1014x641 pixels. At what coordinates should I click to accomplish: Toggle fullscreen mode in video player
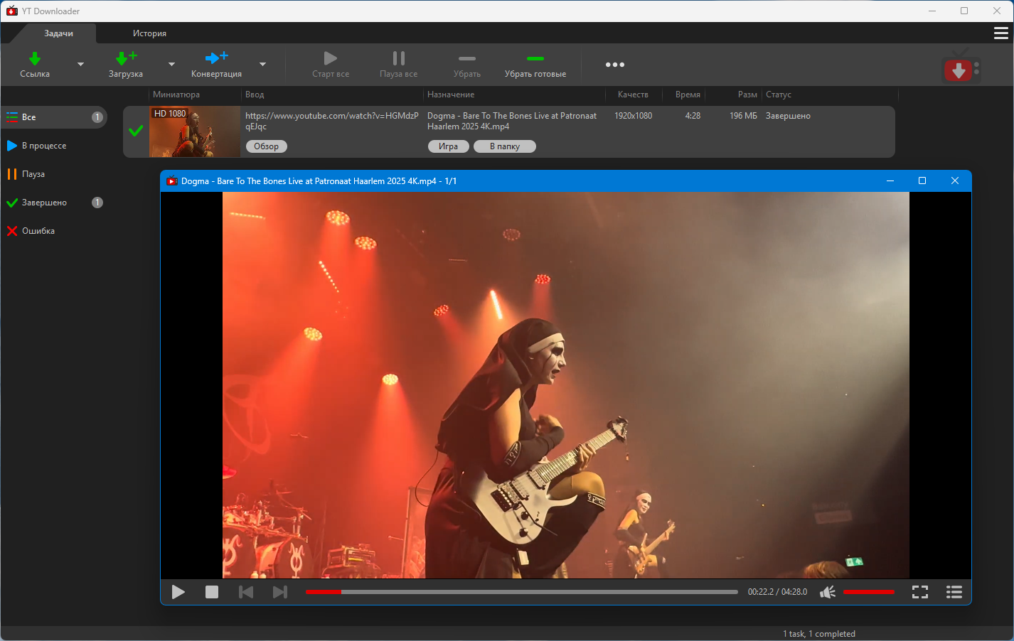point(919,592)
